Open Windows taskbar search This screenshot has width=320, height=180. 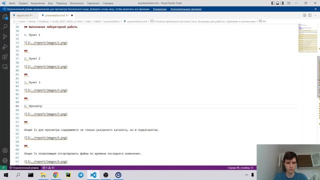18,175
